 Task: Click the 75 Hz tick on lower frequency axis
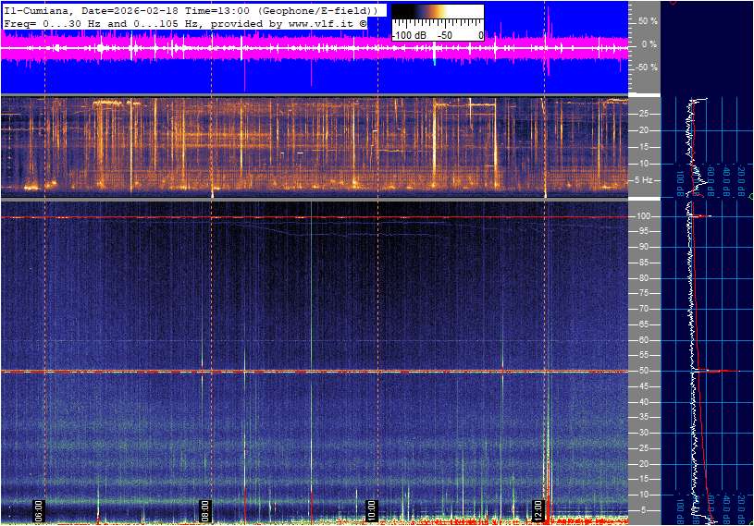point(644,293)
